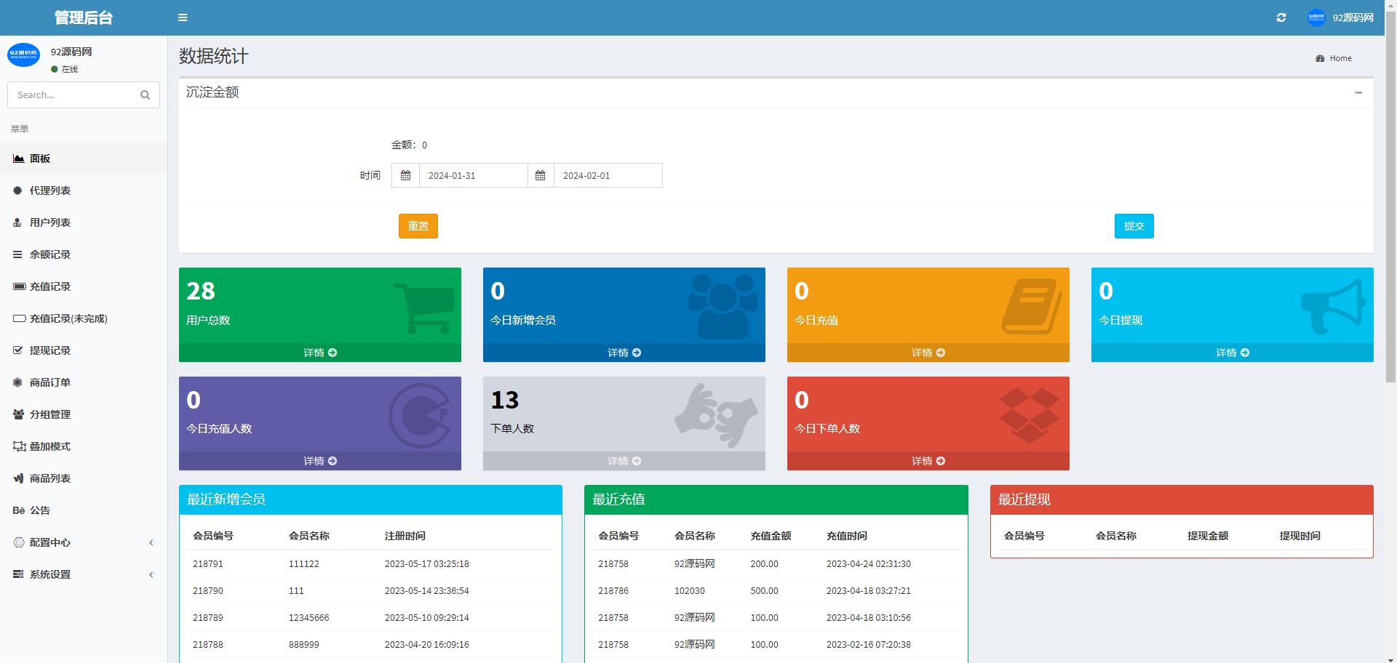Open the 92源码网 user avatar in header
1397x663 pixels.
1316,17
